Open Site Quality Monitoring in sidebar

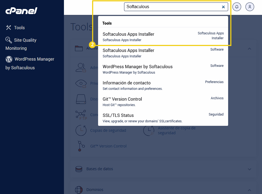tap(21, 44)
